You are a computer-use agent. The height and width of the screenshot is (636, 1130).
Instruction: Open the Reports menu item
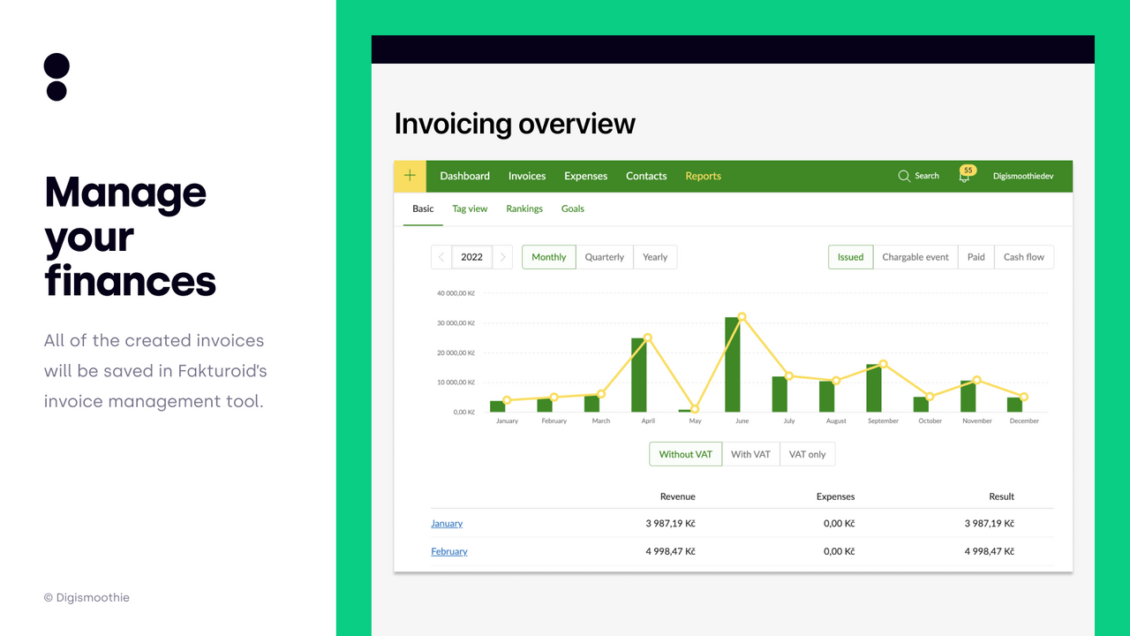pos(704,176)
